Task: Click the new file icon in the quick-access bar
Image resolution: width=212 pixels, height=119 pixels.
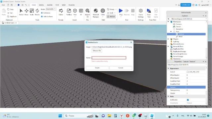Action: pyautogui.click(x=8, y=5)
